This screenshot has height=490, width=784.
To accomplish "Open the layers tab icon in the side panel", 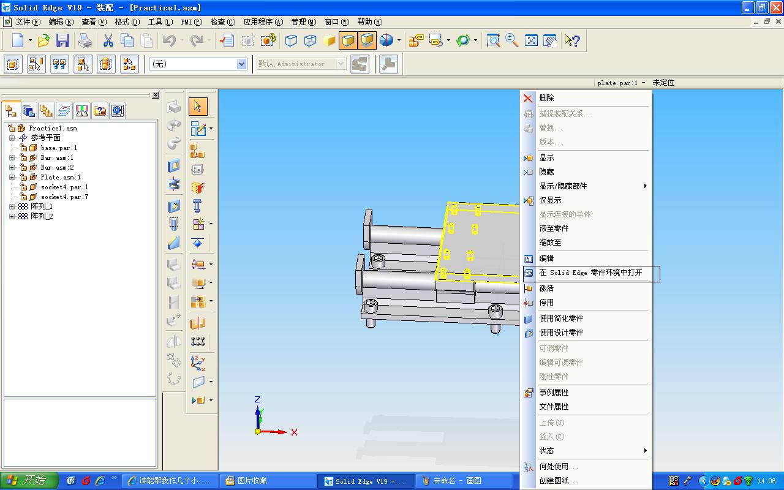I will point(64,110).
